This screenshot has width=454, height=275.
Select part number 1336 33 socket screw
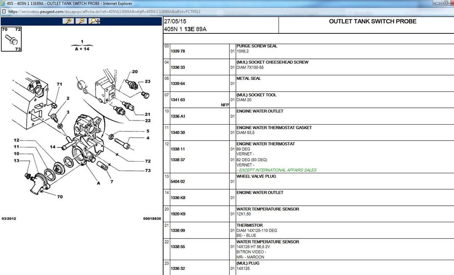coord(178,67)
